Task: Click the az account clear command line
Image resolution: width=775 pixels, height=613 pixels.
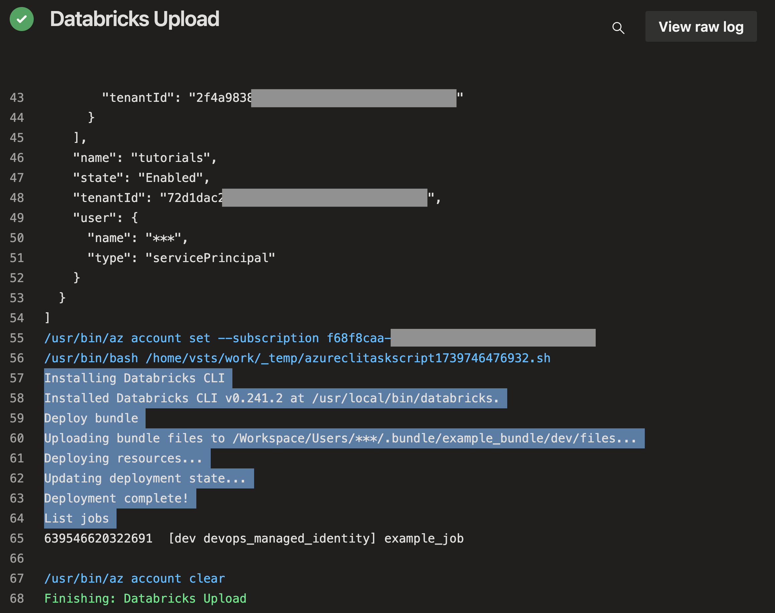Action: (134, 579)
